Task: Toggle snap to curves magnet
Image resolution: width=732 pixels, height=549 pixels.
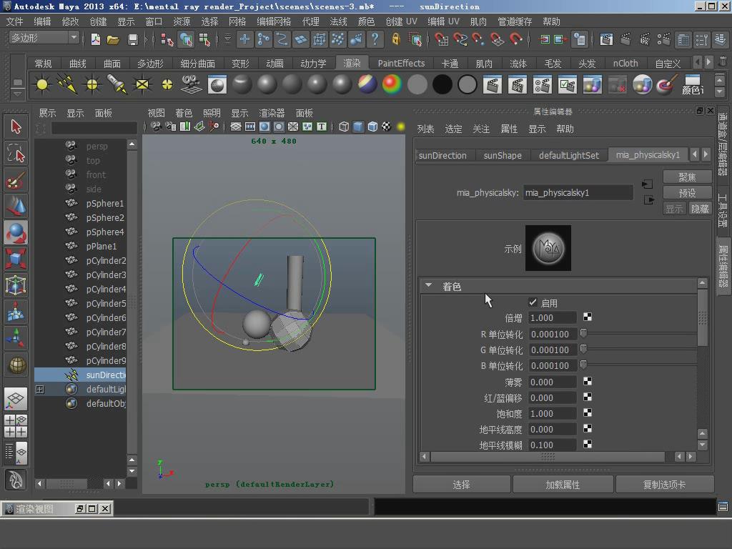Action: pyautogui.click(x=460, y=40)
